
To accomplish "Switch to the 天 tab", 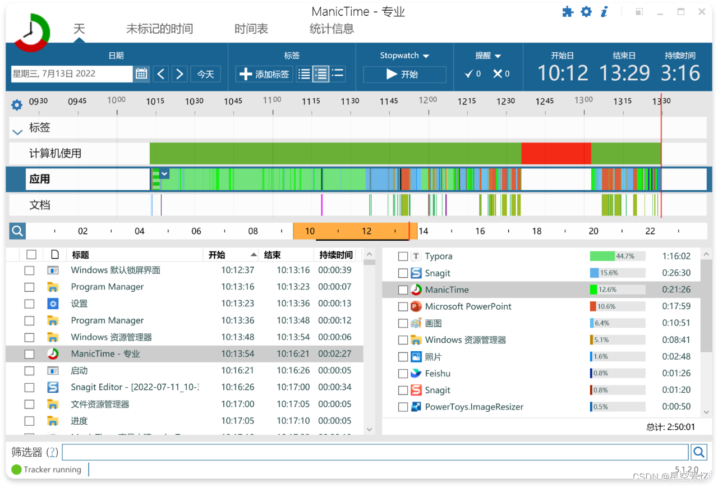I will coord(79,29).
